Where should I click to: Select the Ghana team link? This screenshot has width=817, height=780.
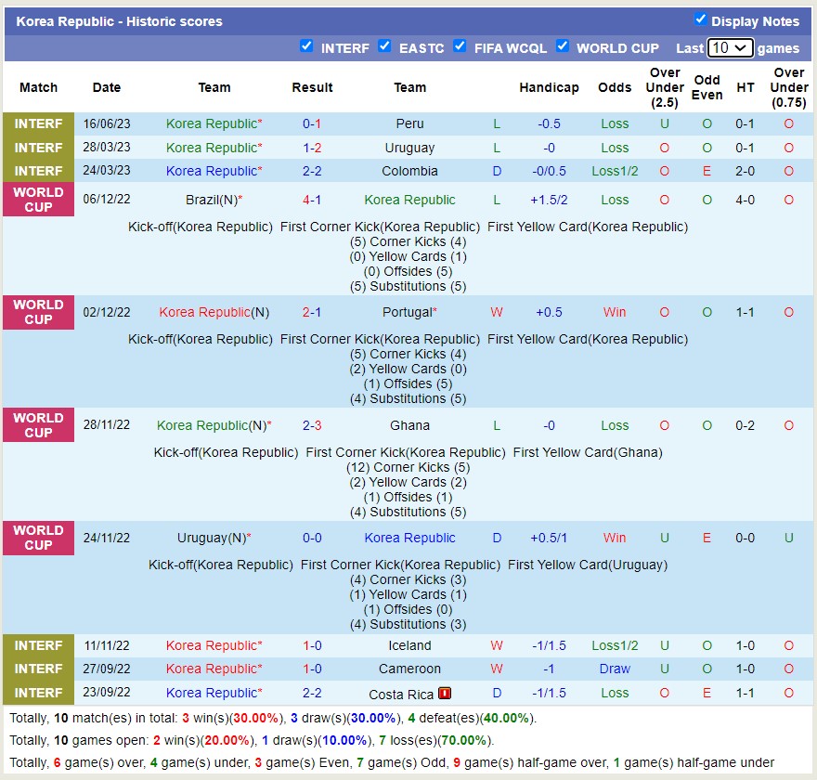pyautogui.click(x=409, y=425)
